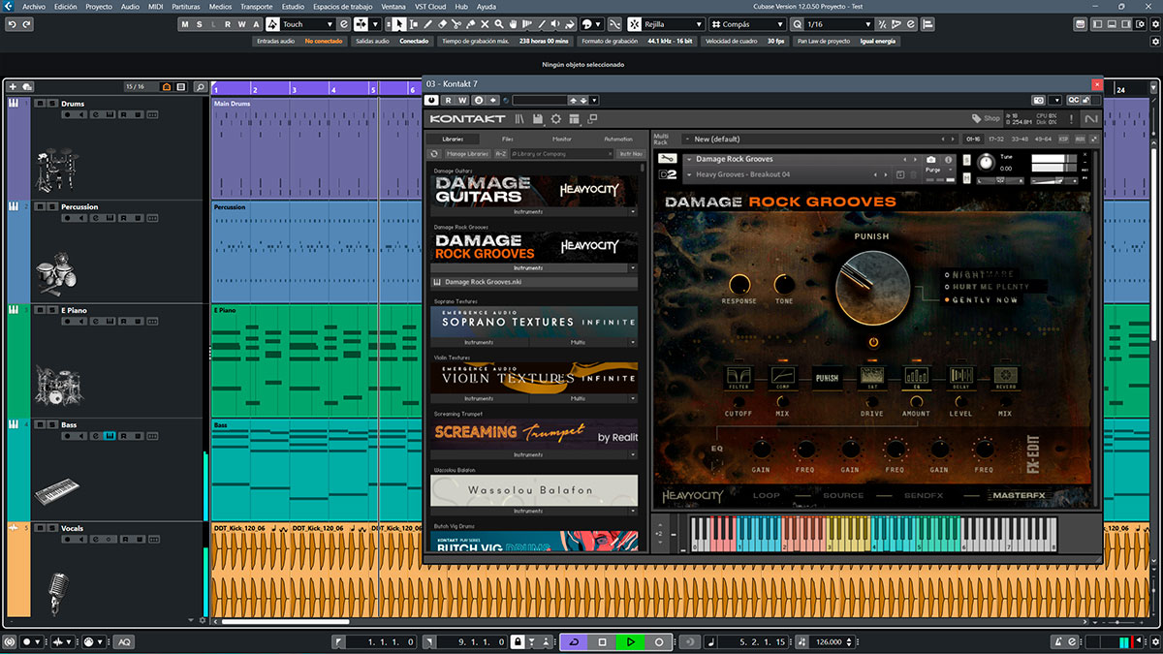Screen dimensions: 1163x654
Task: Toggle global Solo (S) in toolbar
Action: click(x=200, y=24)
